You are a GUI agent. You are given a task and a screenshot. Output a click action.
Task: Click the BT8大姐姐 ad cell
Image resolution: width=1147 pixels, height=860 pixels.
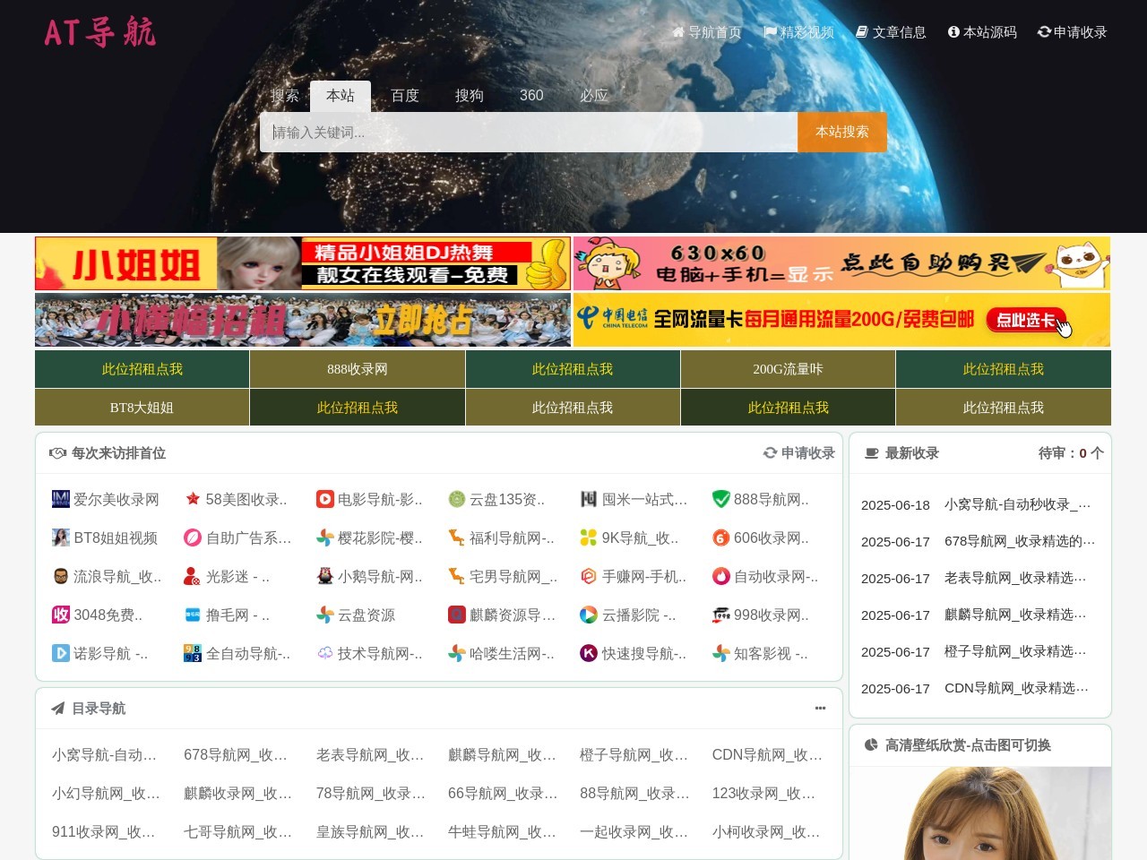(142, 408)
